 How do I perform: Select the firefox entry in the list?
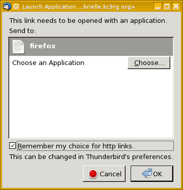point(91,47)
